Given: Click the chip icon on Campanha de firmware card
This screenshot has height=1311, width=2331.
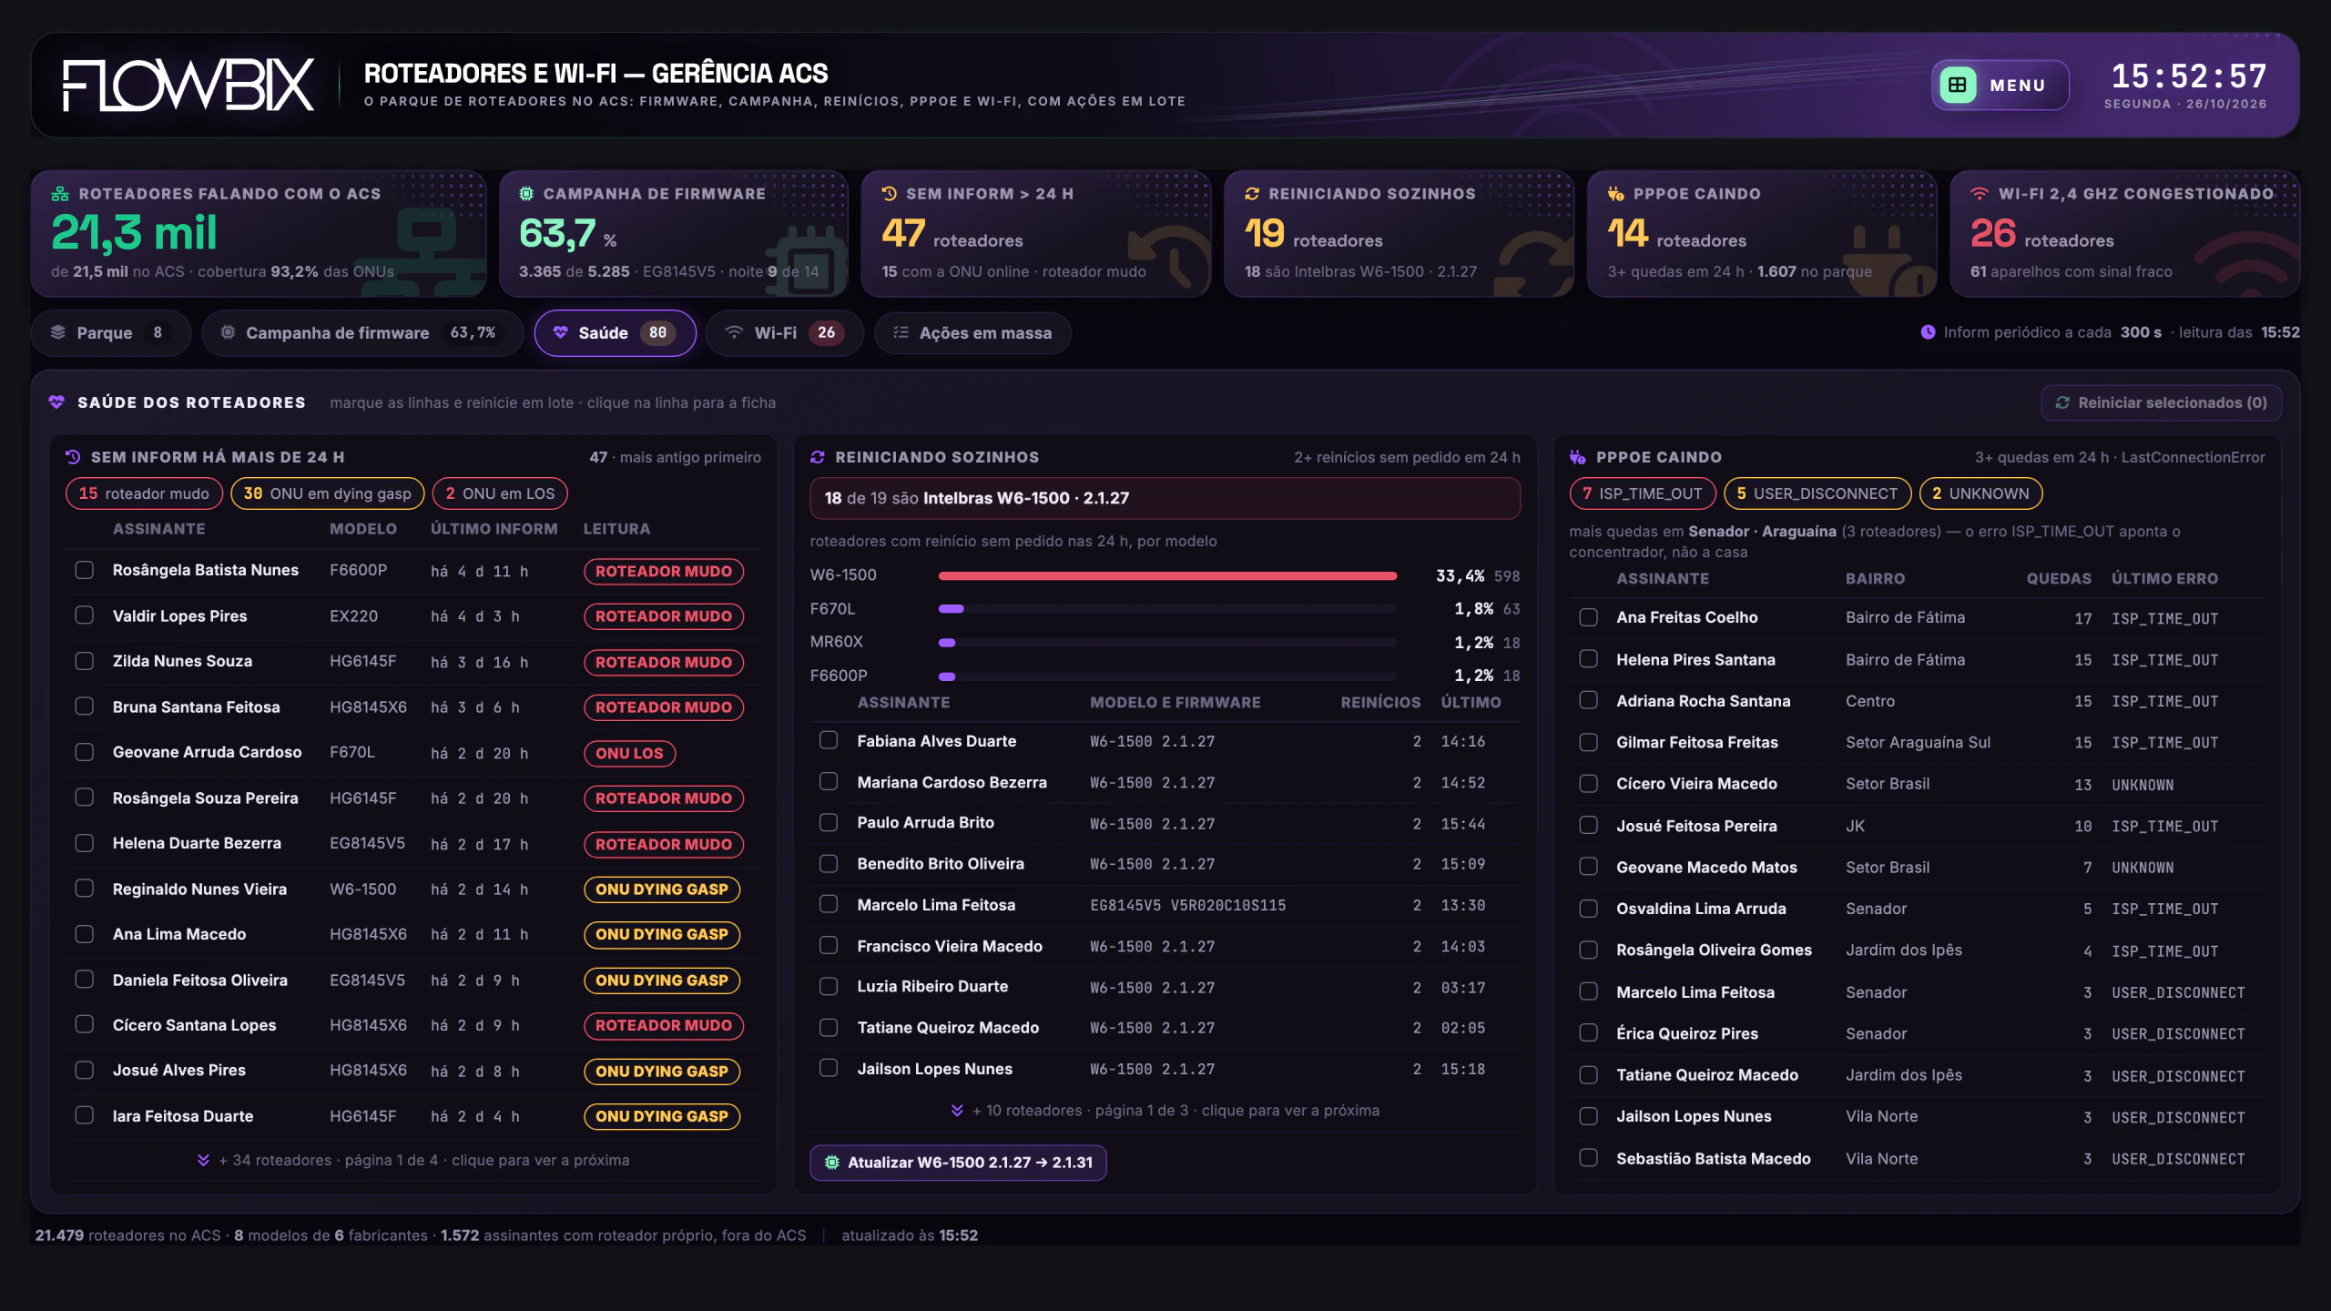Looking at the screenshot, I should [x=526, y=194].
